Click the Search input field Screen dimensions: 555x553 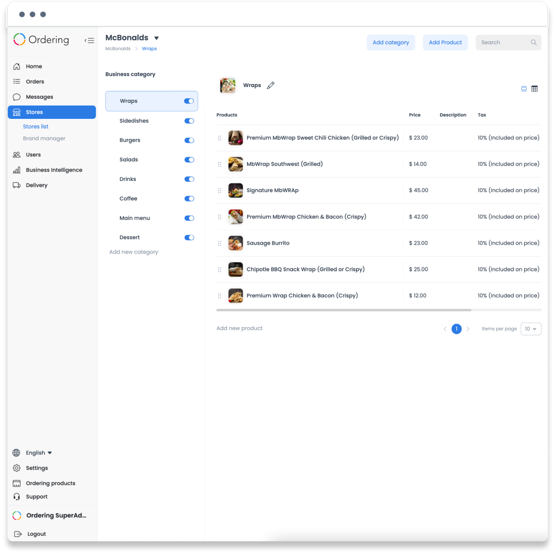click(x=509, y=43)
